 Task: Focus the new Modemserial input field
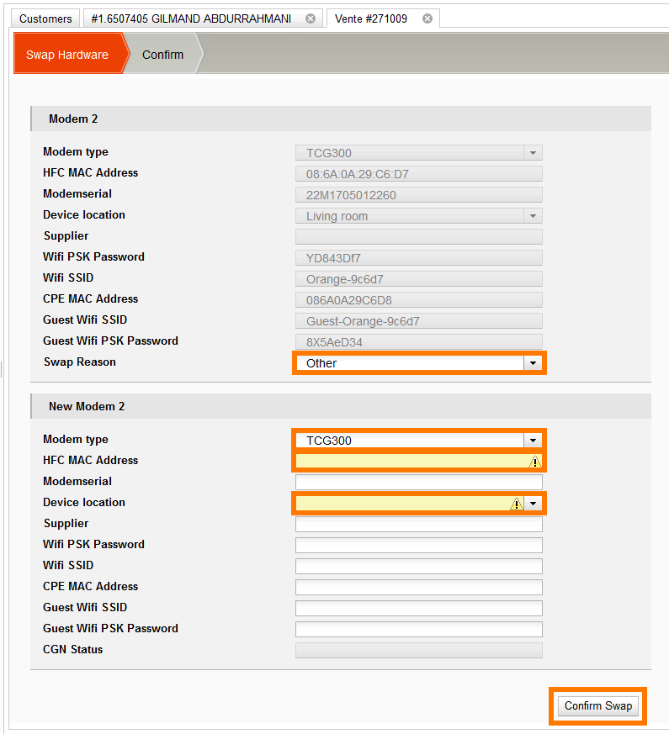pos(418,483)
